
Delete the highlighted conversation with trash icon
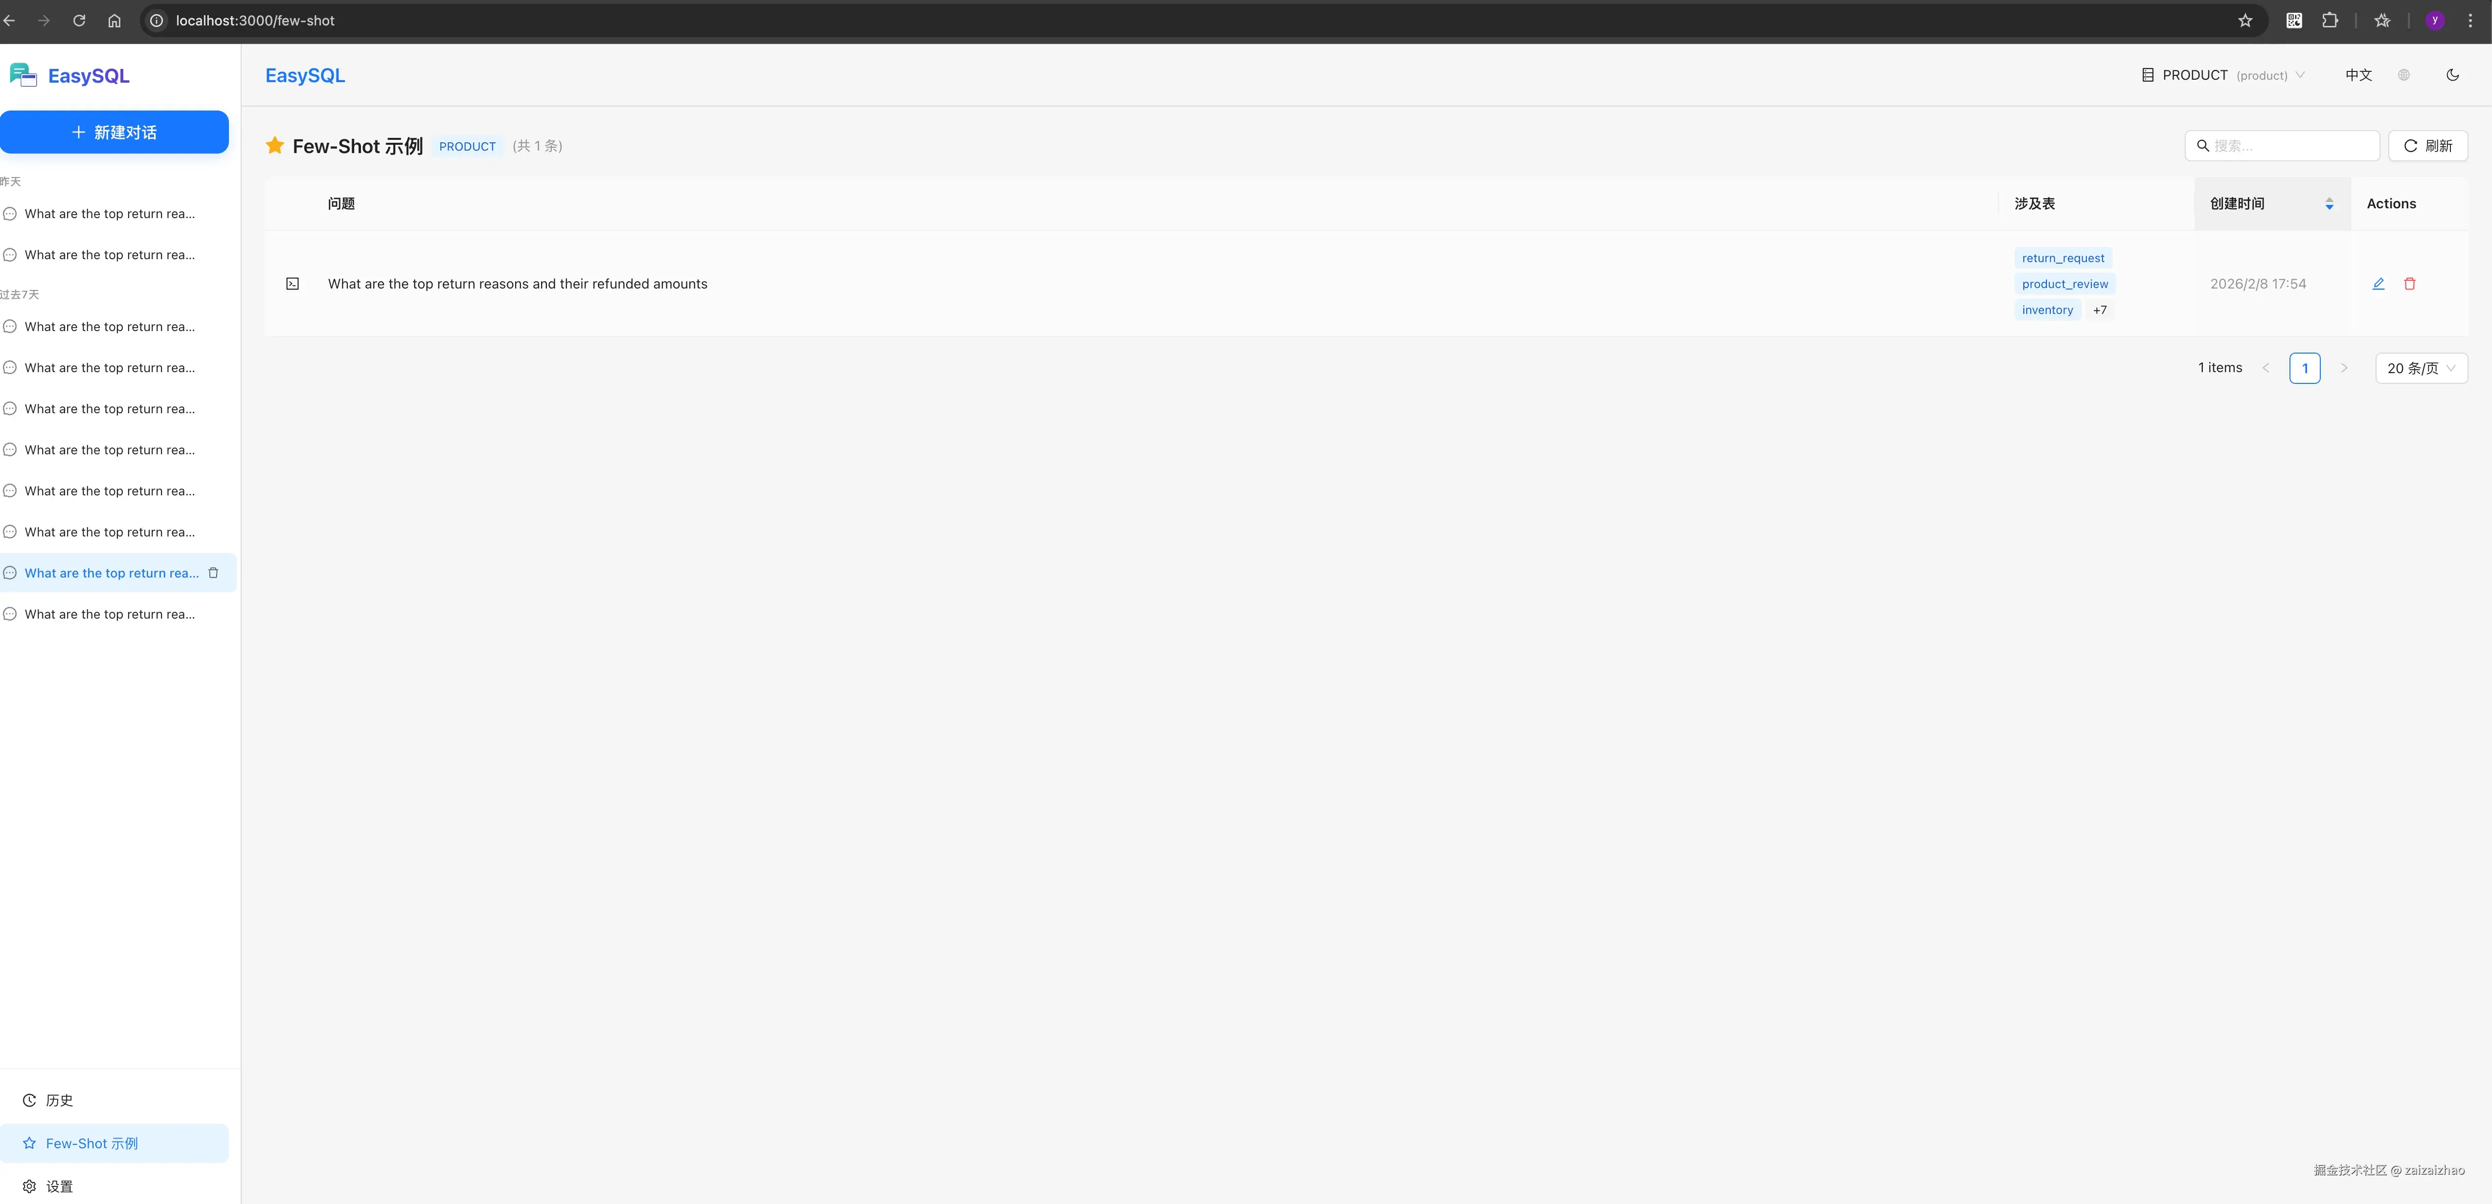coord(214,574)
